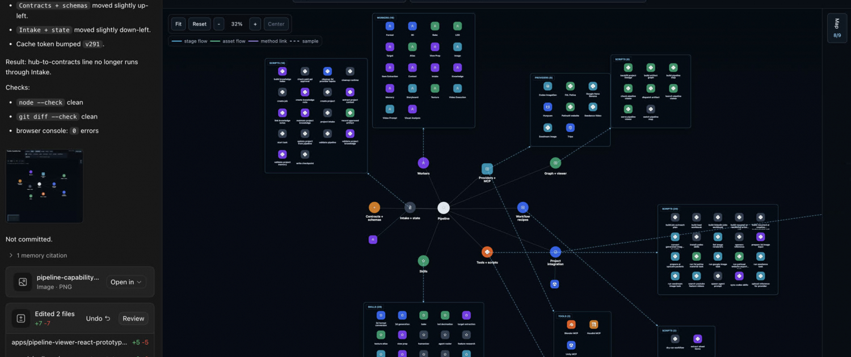The width and height of the screenshot is (851, 357).
Task: Click the purple node below Intake + state
Action: [x=373, y=240]
